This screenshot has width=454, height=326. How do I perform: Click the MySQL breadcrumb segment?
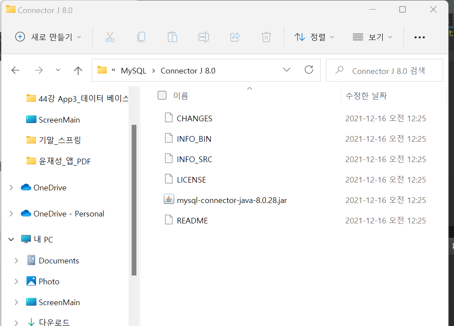[x=133, y=71]
